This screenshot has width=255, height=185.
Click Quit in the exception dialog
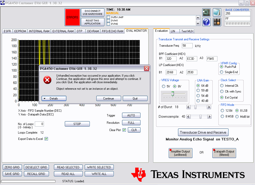click(135, 99)
